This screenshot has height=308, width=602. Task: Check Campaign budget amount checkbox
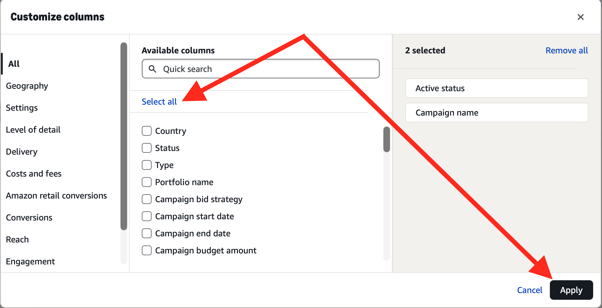click(147, 250)
